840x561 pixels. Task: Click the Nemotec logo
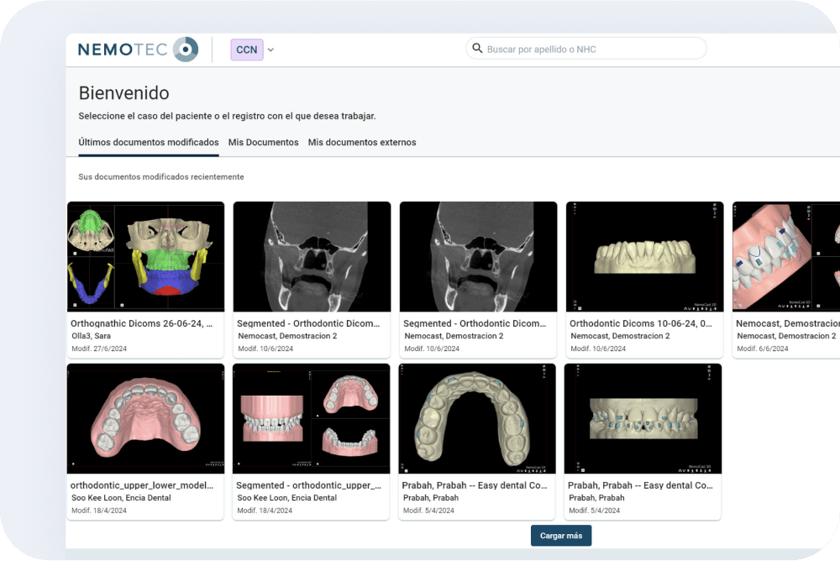pyautogui.click(x=139, y=50)
